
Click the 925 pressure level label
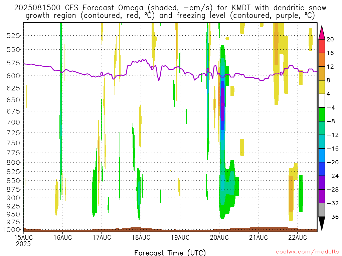tap(13, 206)
